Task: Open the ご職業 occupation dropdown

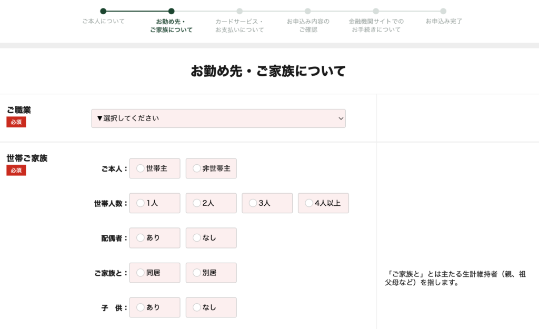Action: [x=218, y=118]
